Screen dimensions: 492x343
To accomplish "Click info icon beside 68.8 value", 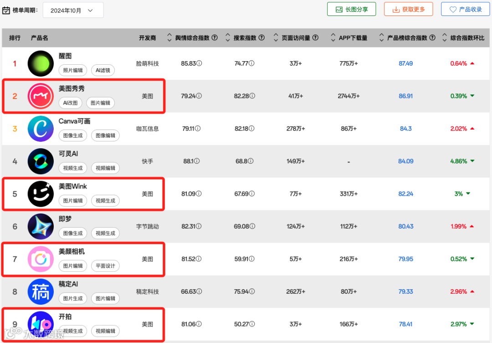I will 251,161.
